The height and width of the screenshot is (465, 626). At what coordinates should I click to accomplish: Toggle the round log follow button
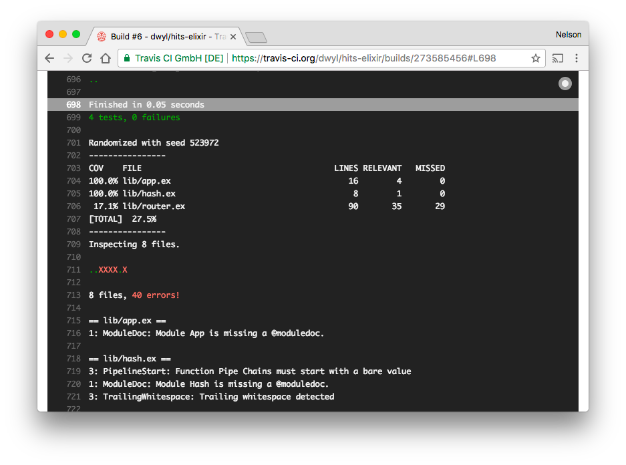565,84
